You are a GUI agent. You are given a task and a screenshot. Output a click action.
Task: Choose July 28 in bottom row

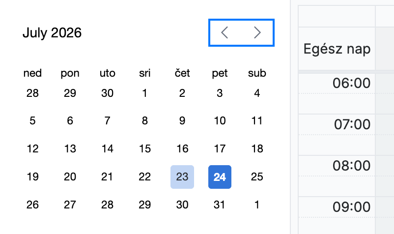tap(107, 205)
